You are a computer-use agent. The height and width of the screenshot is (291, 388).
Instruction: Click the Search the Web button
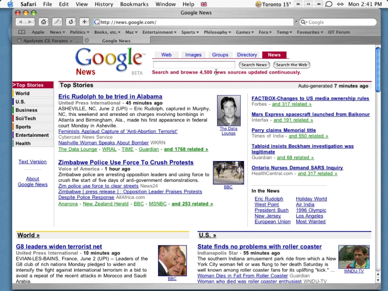coord(291,65)
